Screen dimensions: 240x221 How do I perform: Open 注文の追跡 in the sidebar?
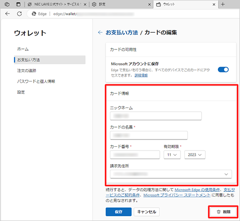coord(27,70)
